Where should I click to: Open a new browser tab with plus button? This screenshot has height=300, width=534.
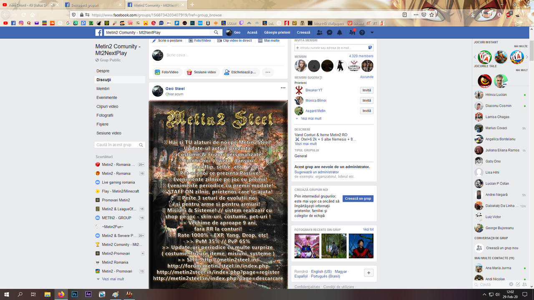point(192,5)
